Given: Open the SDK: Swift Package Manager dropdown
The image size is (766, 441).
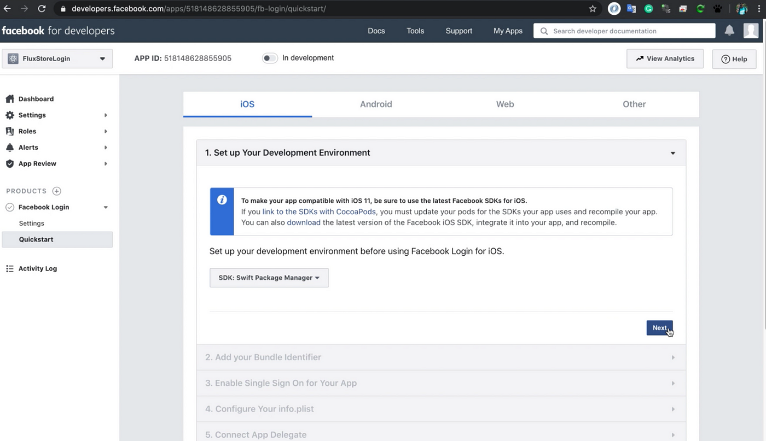Looking at the screenshot, I should click(269, 278).
